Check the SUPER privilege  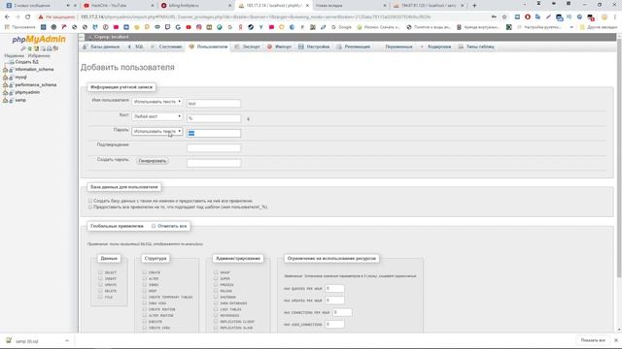[x=216, y=278]
